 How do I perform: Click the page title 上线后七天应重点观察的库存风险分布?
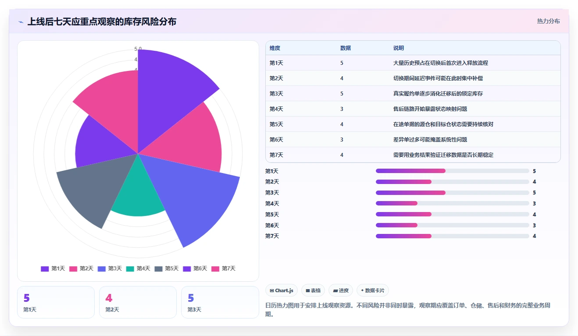(x=102, y=21)
